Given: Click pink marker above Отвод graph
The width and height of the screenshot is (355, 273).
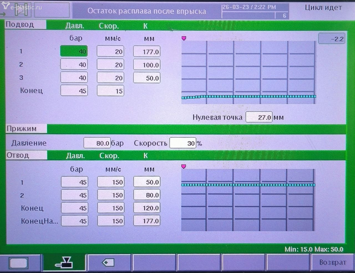Looking at the screenshot, I should click(x=184, y=166).
